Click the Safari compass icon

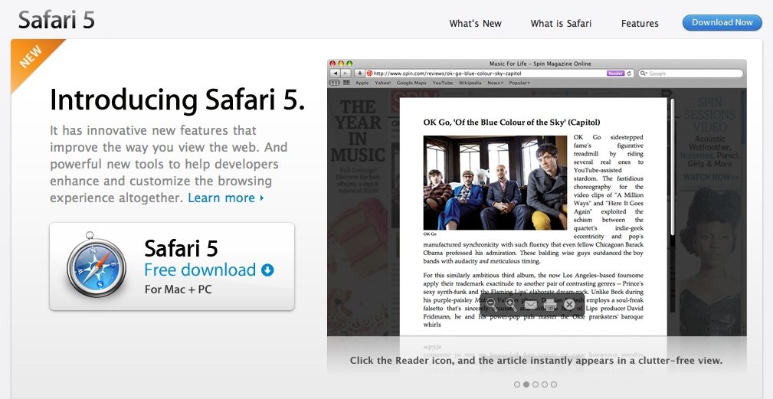96,264
